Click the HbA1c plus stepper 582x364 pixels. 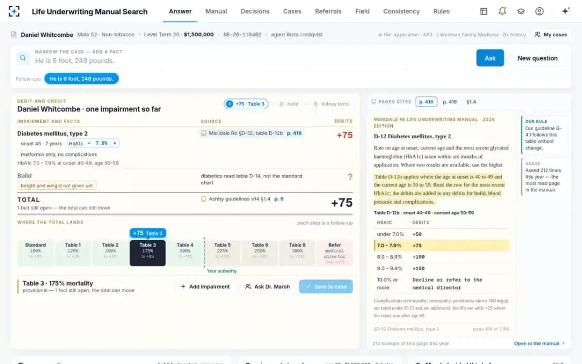tap(115, 143)
